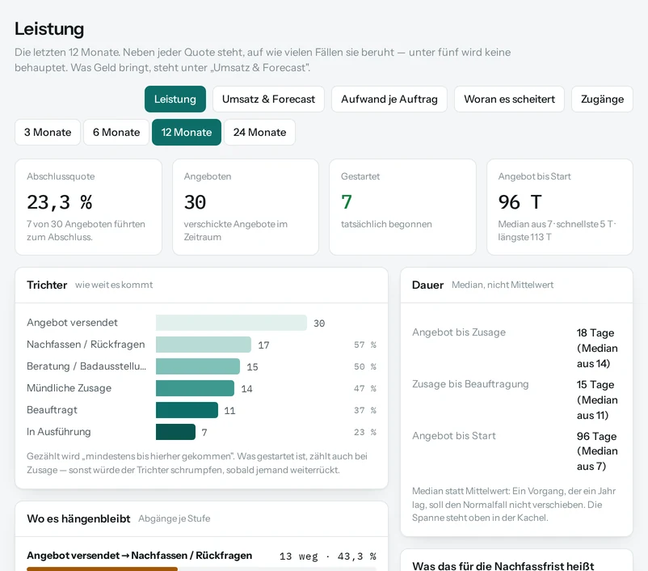Screen dimensions: 648x571
Task: Click the Wo es hängenbleibt heading
Action: pos(78,519)
